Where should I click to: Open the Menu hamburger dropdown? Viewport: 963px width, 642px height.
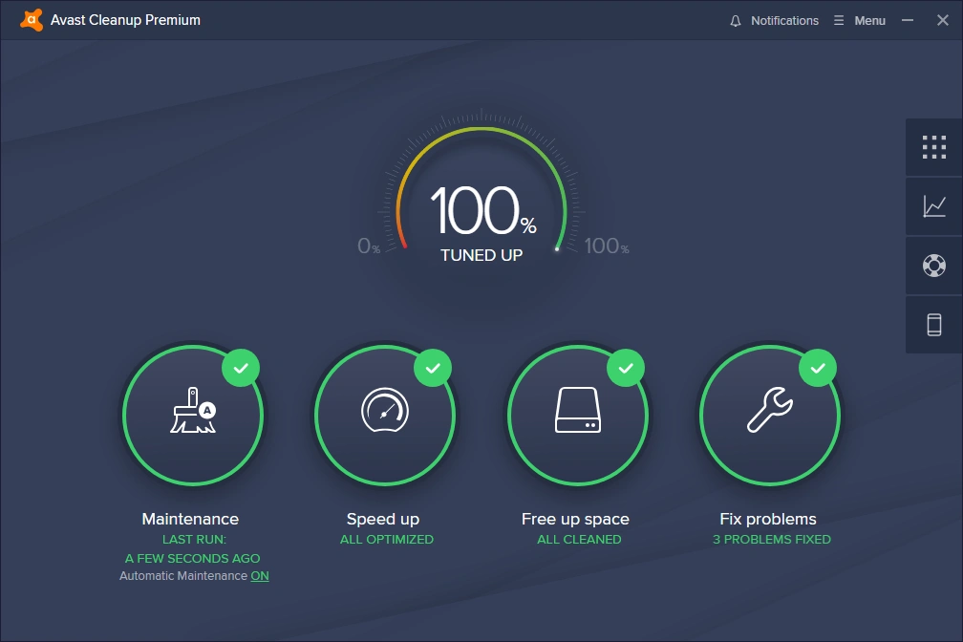pos(860,20)
